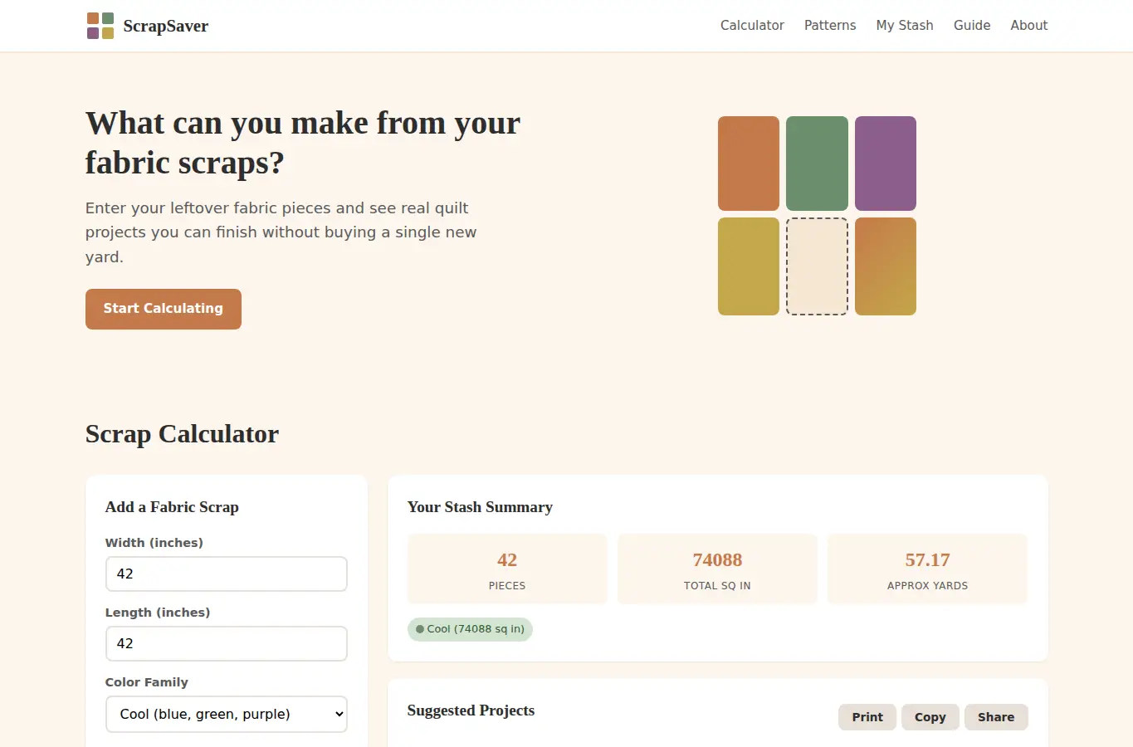
Task: Click the Length (inches) input field
Action: 227,643
